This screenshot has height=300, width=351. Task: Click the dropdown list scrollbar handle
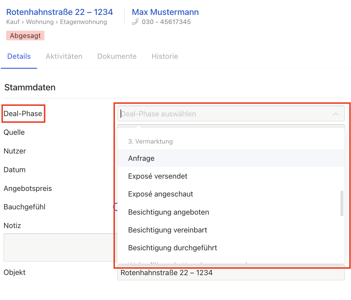point(342,203)
